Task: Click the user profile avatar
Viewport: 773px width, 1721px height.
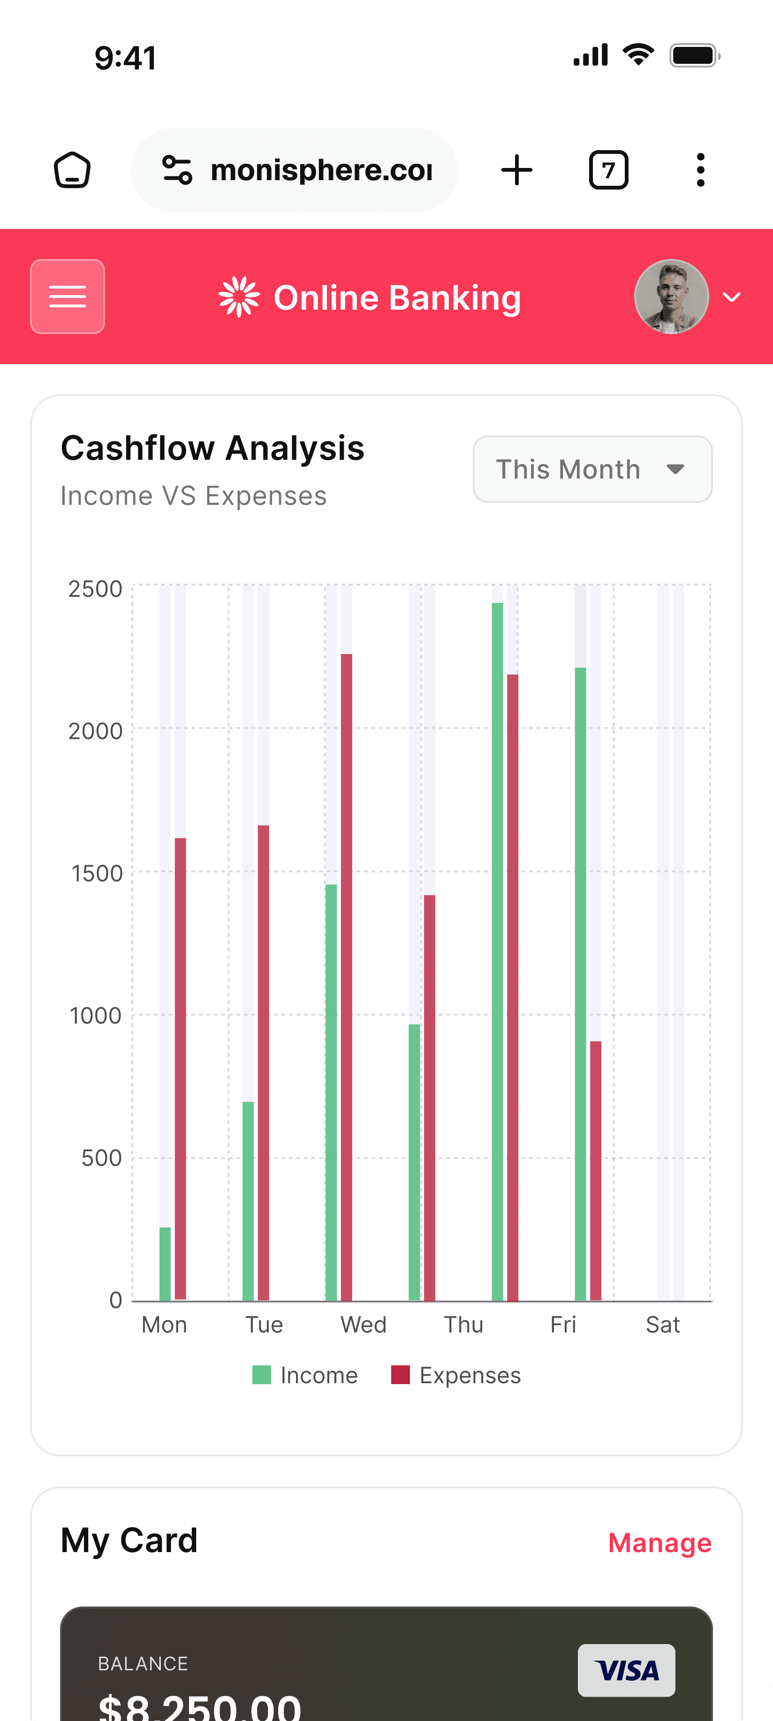Action: coord(671,297)
